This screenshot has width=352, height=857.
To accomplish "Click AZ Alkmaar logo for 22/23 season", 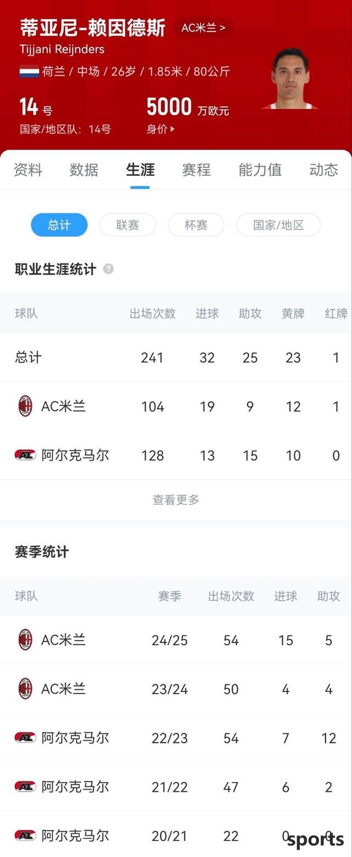I will coord(25,737).
